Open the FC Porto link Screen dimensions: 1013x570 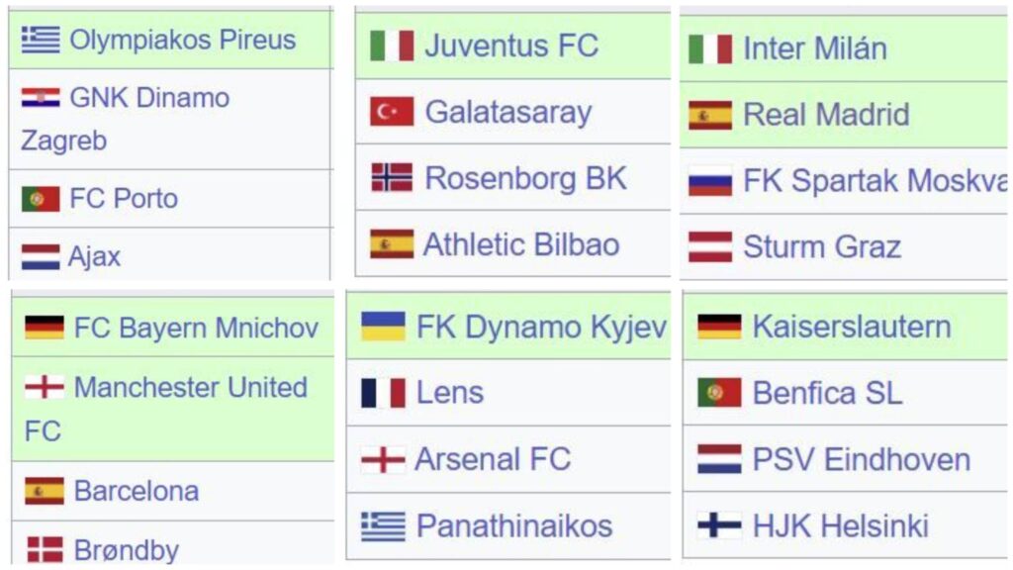(124, 198)
